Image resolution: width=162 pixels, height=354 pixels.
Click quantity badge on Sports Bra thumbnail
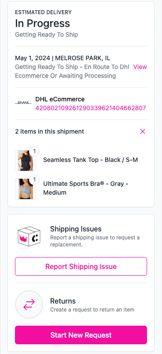pyautogui.click(x=34, y=180)
